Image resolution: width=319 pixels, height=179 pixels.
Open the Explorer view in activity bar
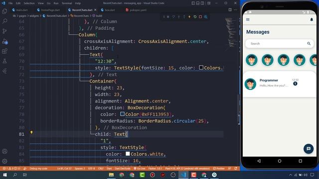[4, 11]
